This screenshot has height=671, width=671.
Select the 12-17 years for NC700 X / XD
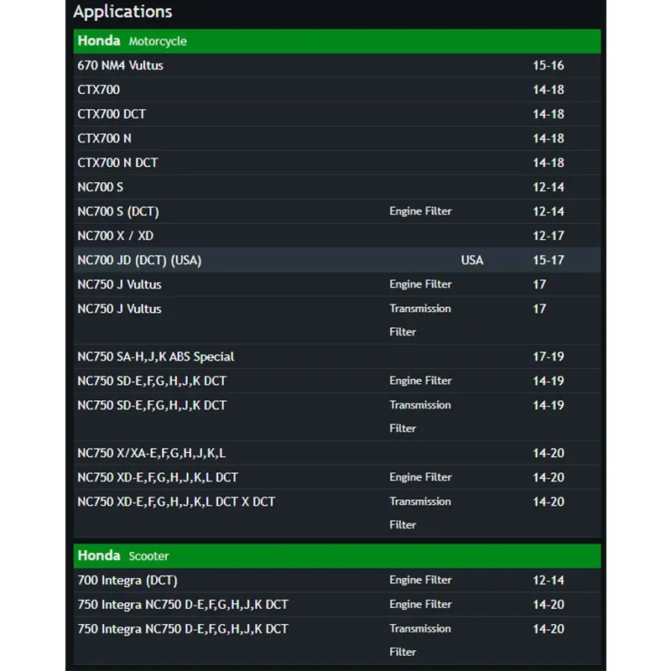tap(549, 237)
